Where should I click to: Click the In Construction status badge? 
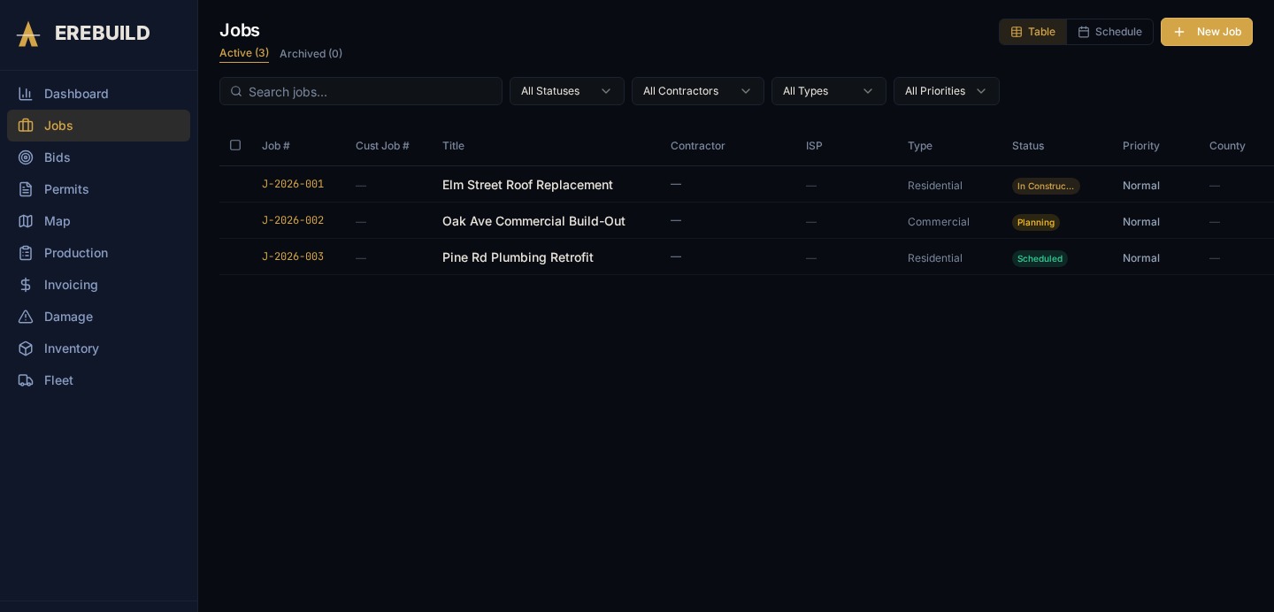(1046, 186)
